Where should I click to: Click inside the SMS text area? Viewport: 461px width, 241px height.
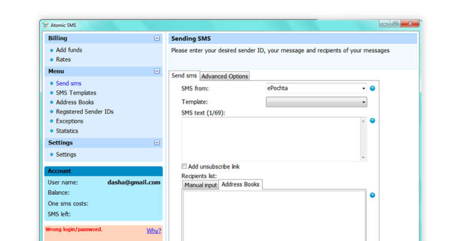click(271, 138)
